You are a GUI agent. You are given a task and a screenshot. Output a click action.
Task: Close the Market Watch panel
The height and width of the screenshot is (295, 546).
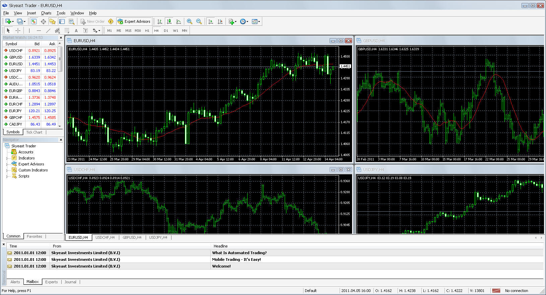[61, 38]
